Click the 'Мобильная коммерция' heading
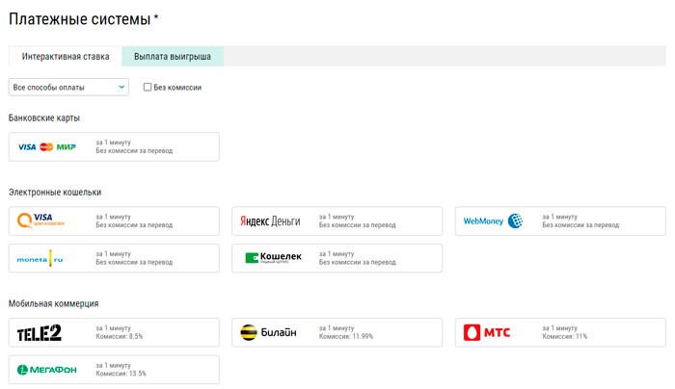Viewport: 675px width, 389px height. [53, 303]
